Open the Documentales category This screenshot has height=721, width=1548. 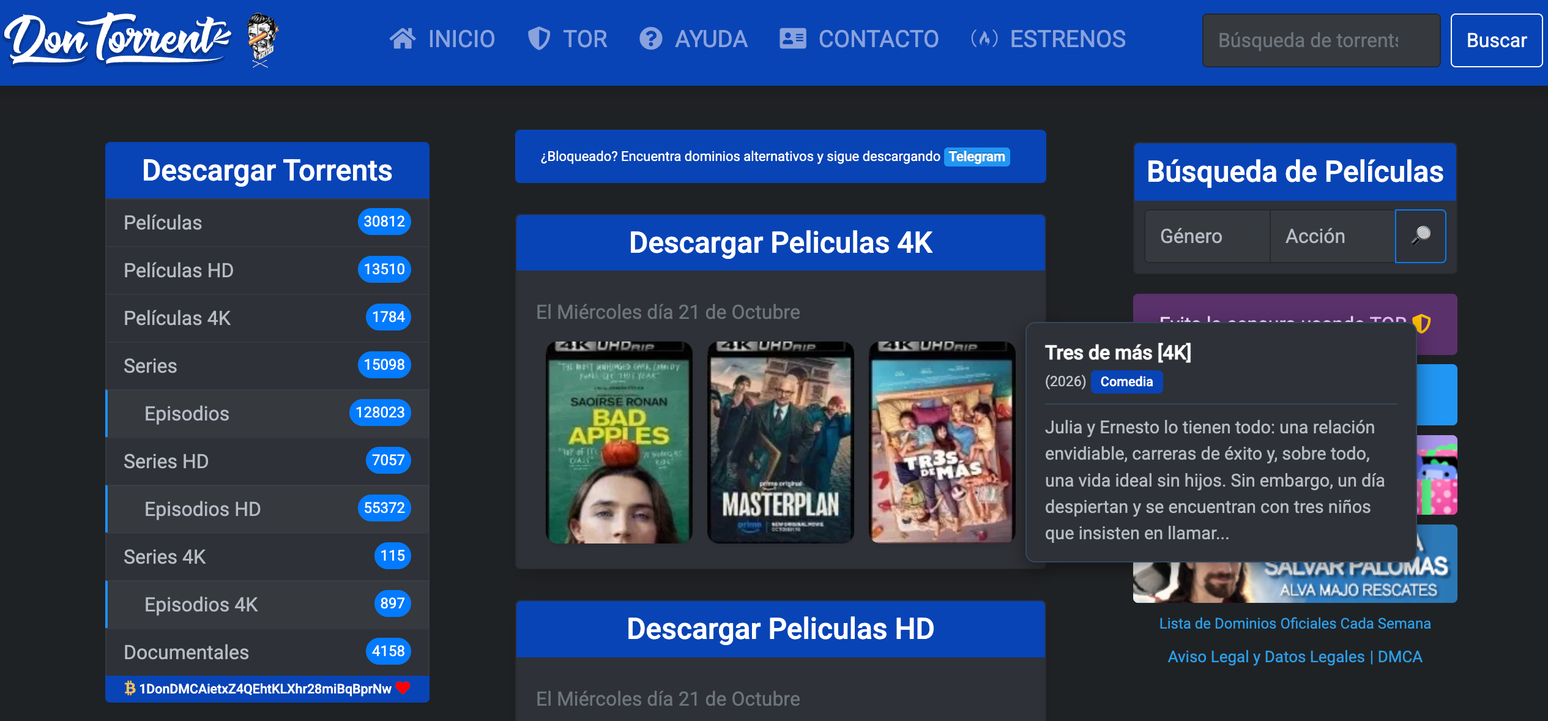point(267,652)
